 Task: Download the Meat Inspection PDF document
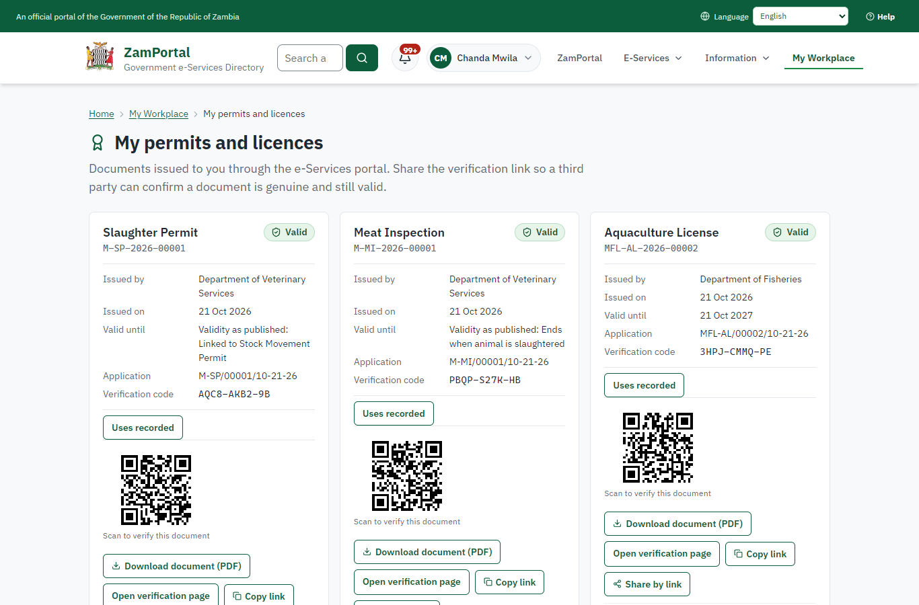[427, 552]
